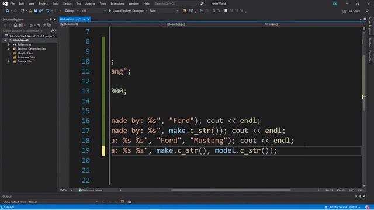Click Switch Views icon in Solution Explorer
Image resolution: width=374 pixels, height=210 pixels.
21,25
